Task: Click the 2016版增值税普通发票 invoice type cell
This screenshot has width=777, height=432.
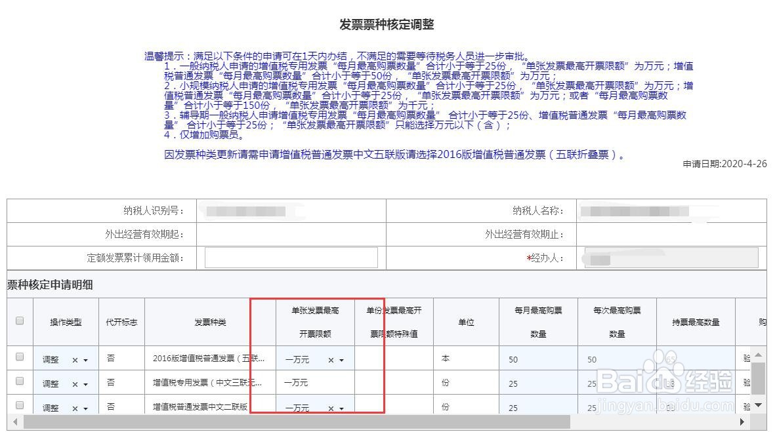Action: [209, 359]
